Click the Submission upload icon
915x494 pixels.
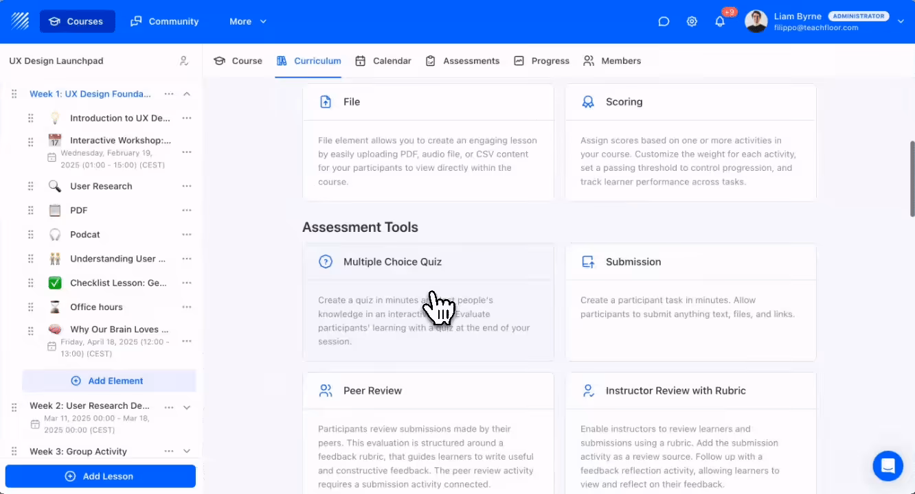click(588, 261)
